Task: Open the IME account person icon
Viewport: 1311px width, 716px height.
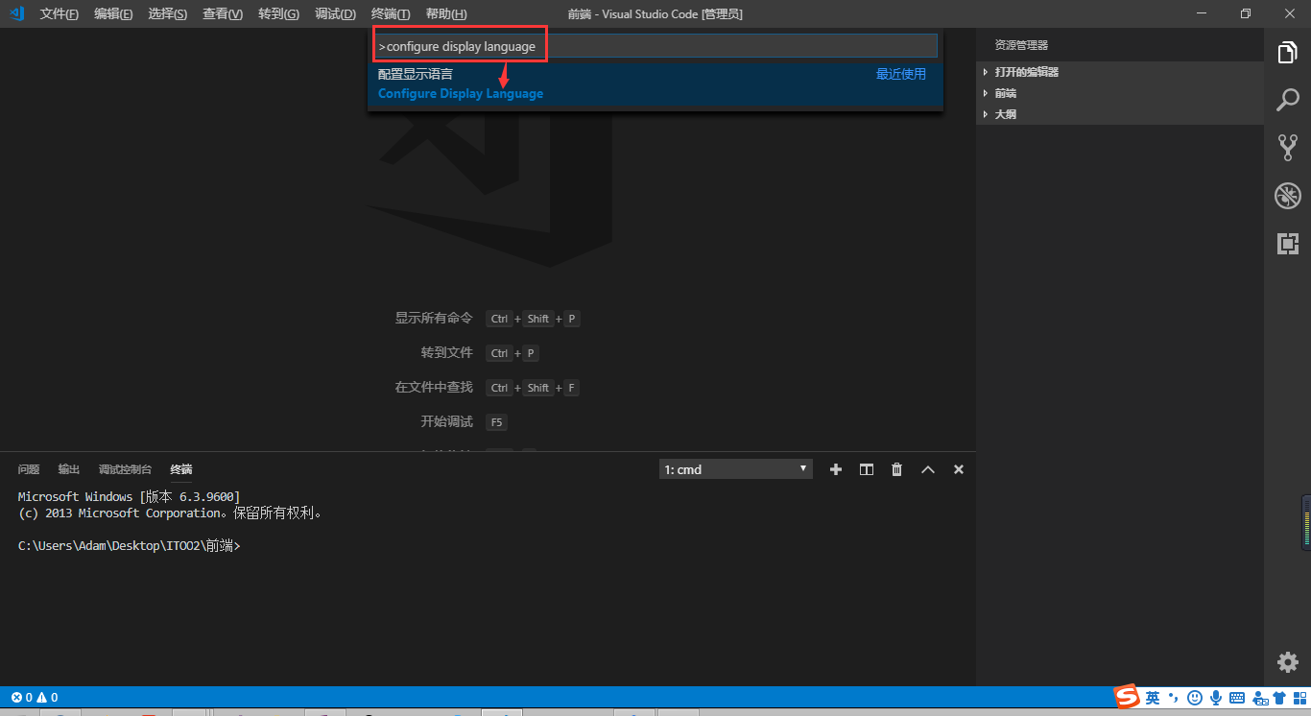Action: pos(1258,698)
